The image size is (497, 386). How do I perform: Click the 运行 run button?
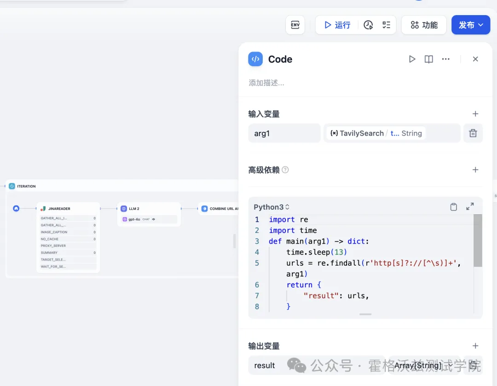pos(337,25)
